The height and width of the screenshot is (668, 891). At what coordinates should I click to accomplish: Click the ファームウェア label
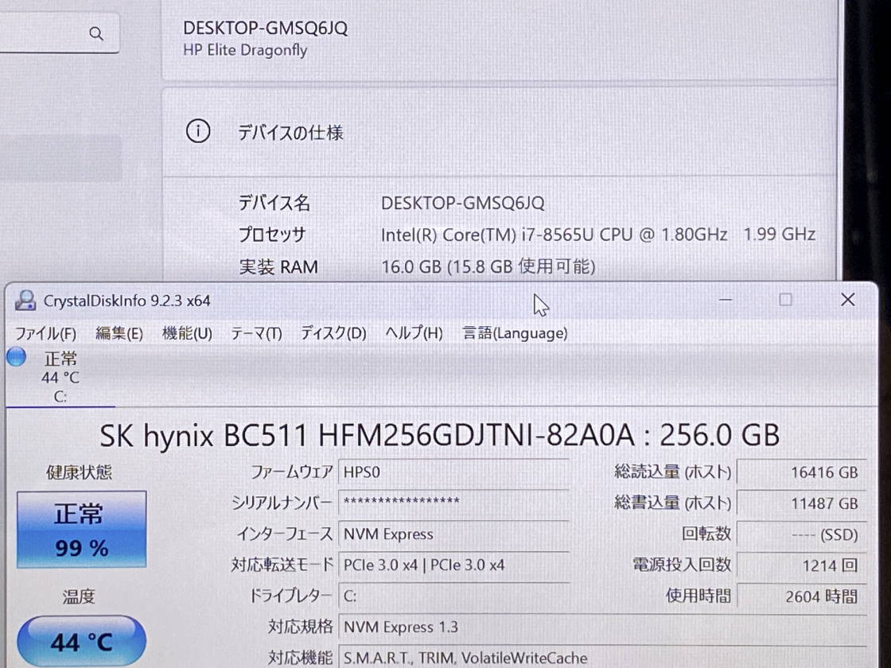tap(291, 472)
